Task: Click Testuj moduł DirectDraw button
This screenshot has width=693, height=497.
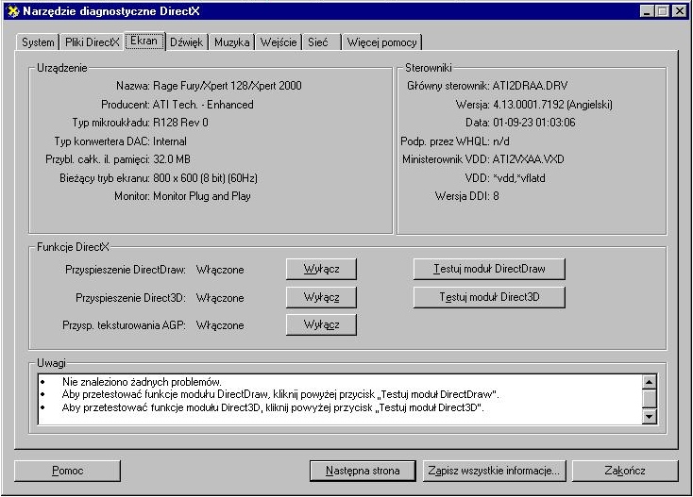Action: click(489, 269)
